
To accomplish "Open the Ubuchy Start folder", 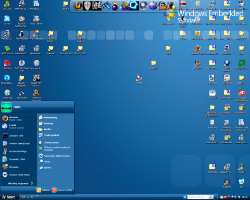I will point(80,49).
